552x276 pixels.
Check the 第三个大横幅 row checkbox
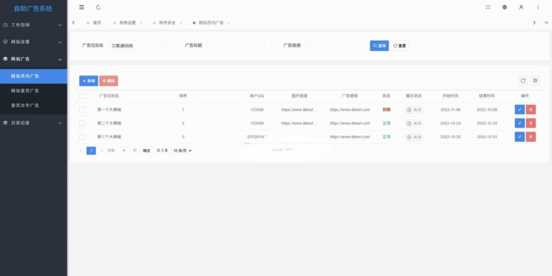(x=82, y=136)
